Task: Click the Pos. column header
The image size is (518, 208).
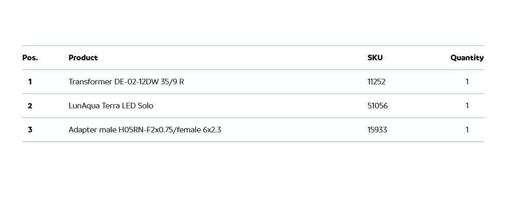Action: tap(30, 58)
